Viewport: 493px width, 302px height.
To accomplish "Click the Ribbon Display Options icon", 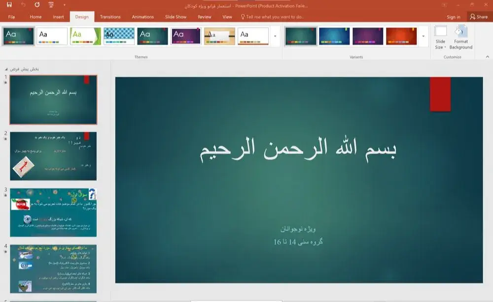I will tap(445, 5).
